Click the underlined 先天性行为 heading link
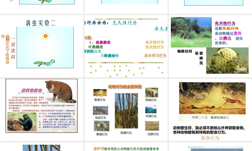 click(x=124, y=23)
